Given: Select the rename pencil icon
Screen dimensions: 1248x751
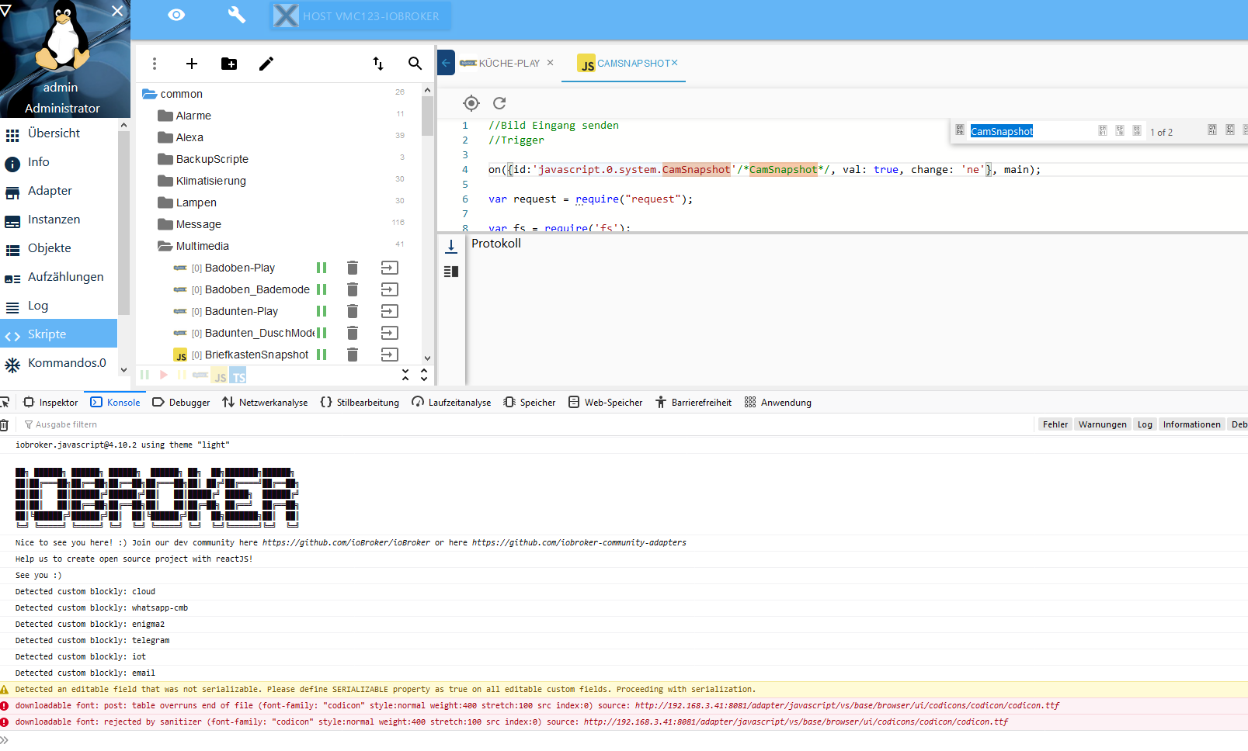Looking at the screenshot, I should [x=266, y=64].
